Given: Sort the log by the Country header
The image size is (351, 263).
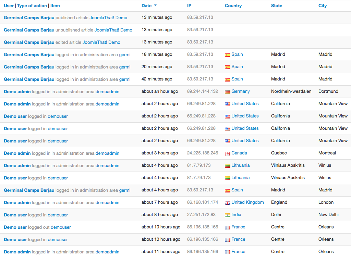Looking at the screenshot, I should point(233,5).
